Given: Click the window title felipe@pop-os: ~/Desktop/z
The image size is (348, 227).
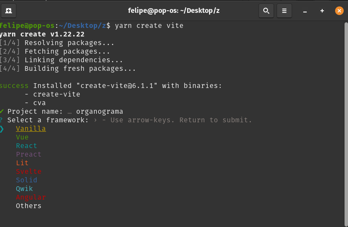Looking at the screenshot, I should pos(174,10).
